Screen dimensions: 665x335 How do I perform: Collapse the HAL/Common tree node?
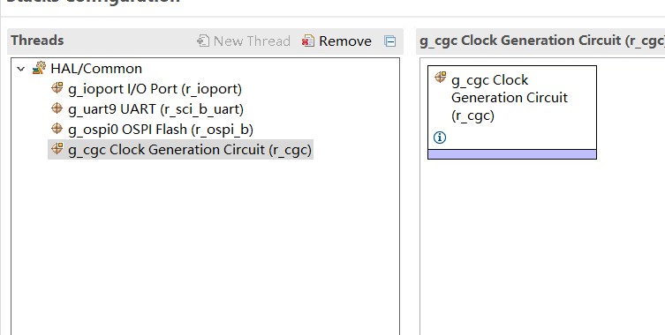[x=21, y=69]
